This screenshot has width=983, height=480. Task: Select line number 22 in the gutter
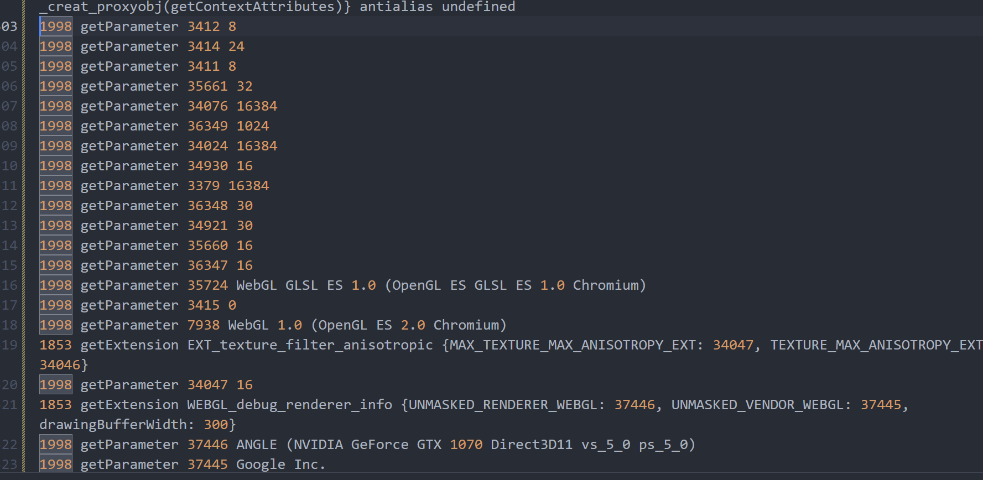tap(9, 445)
